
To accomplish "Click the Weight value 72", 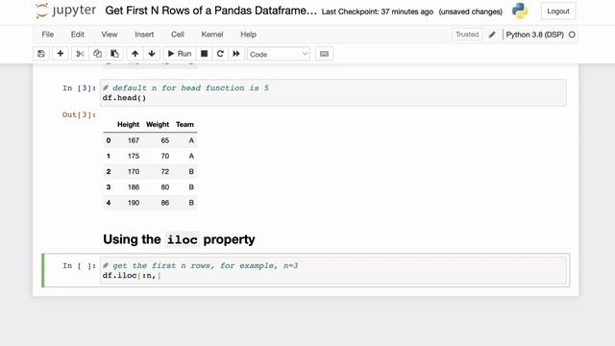I will pyautogui.click(x=165, y=172).
